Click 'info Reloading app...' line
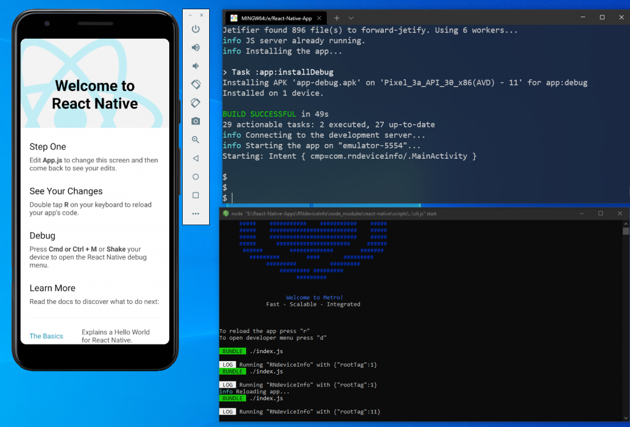This screenshot has width=630, height=427. click(x=254, y=391)
